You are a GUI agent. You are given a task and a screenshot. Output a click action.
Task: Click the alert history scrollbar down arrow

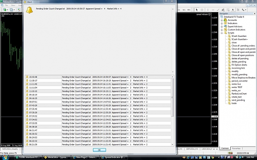click(172, 144)
